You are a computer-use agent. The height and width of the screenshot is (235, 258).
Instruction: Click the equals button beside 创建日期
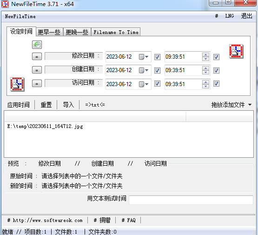point(37,70)
